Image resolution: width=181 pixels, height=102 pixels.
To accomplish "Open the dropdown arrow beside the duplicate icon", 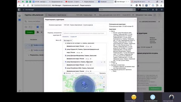I will (x=42, y=32).
